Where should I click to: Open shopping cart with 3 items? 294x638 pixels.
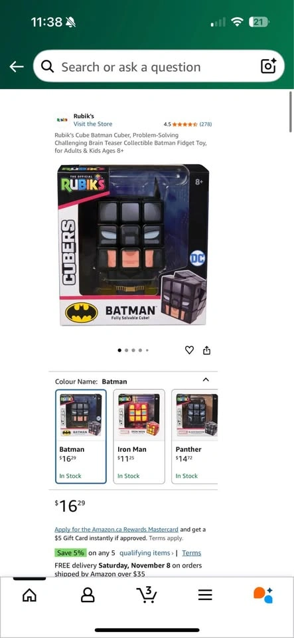click(x=147, y=594)
